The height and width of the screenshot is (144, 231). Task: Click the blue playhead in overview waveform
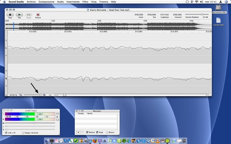pyautogui.click(x=14, y=26)
